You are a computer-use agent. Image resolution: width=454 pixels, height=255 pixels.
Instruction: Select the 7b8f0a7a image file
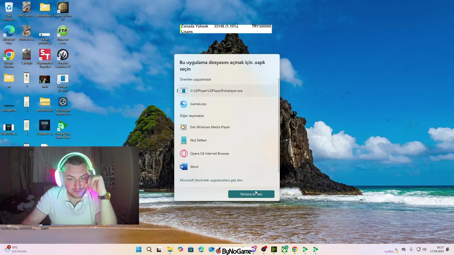[x=27, y=33]
